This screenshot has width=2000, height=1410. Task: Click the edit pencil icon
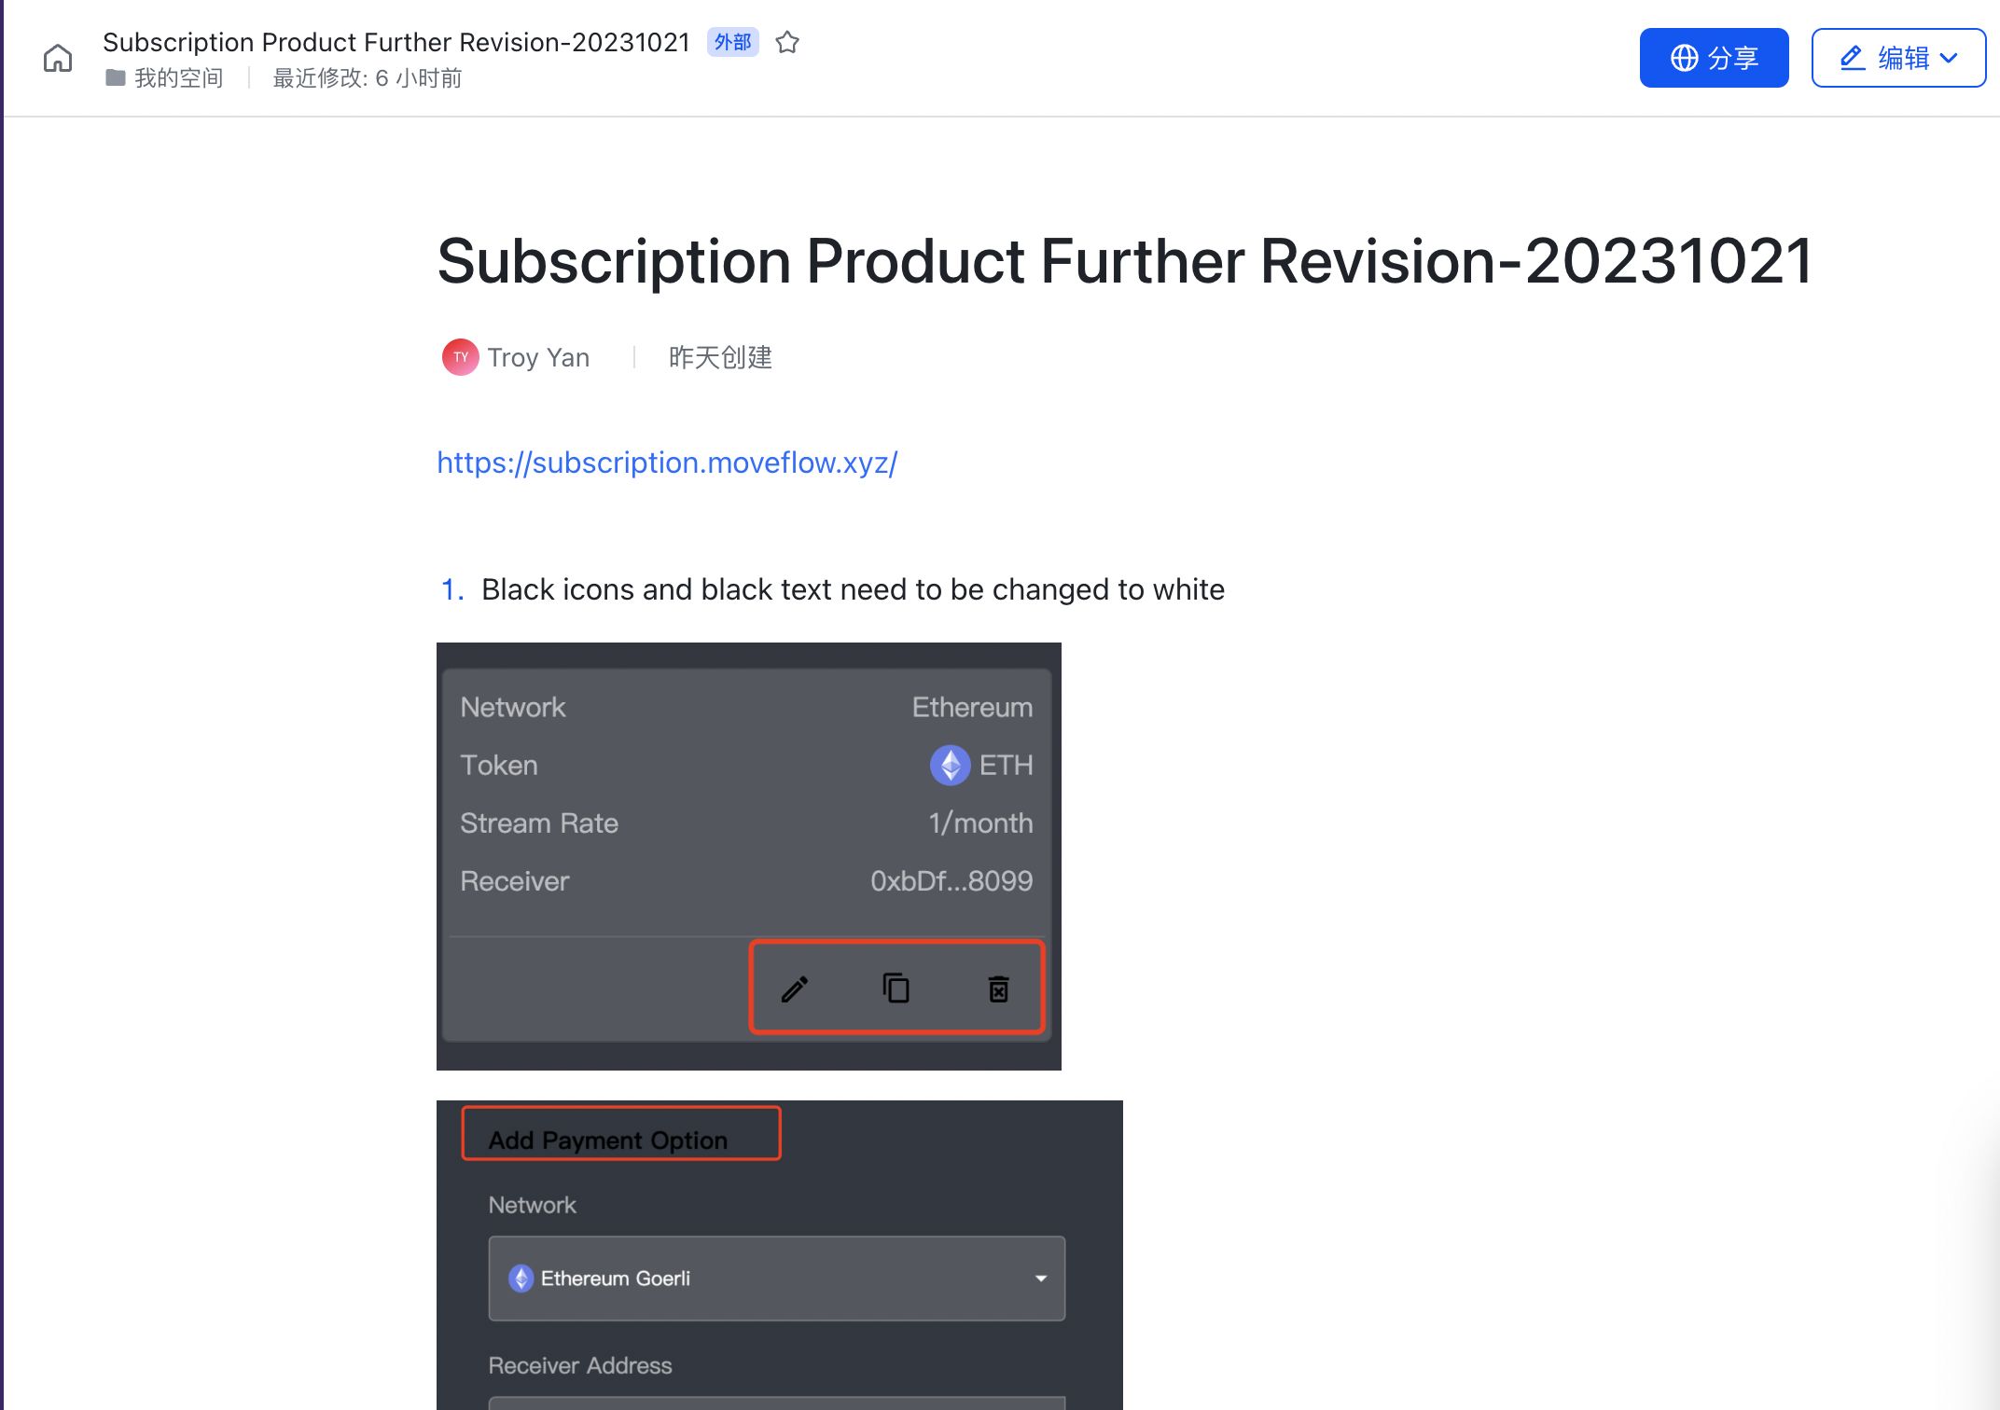pos(794,990)
